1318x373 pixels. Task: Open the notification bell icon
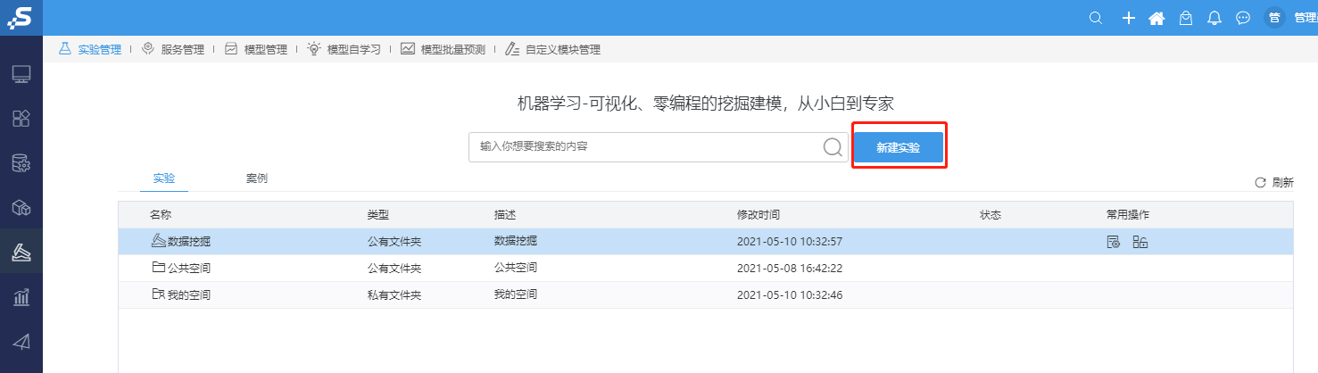[x=1214, y=18]
